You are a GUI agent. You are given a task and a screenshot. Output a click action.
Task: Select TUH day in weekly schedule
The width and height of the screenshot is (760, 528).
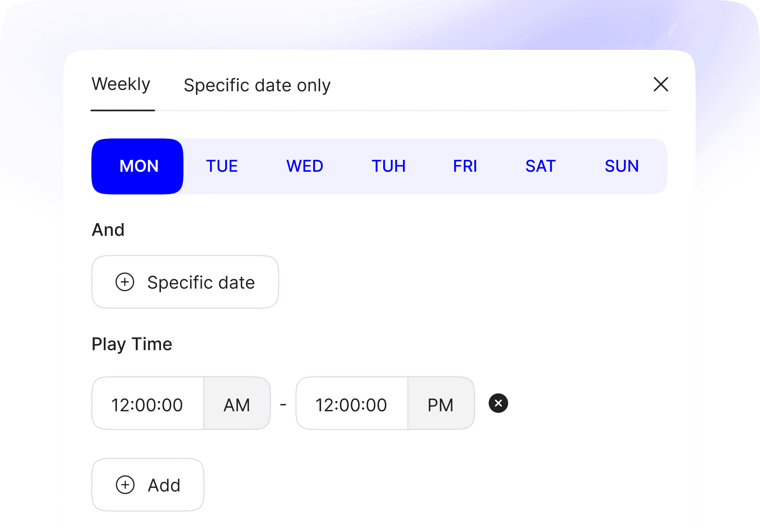388,166
